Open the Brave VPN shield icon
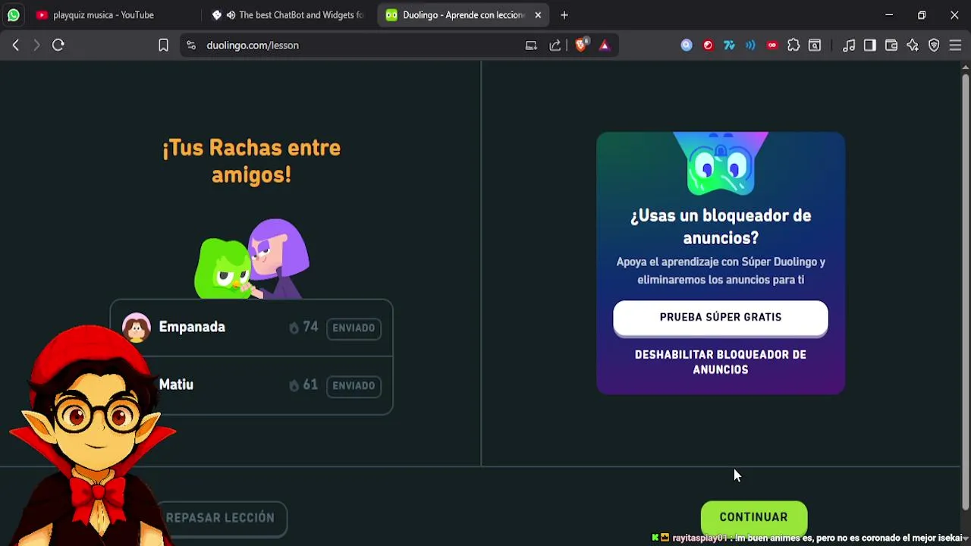Image resolution: width=971 pixels, height=546 pixels. coord(934,45)
